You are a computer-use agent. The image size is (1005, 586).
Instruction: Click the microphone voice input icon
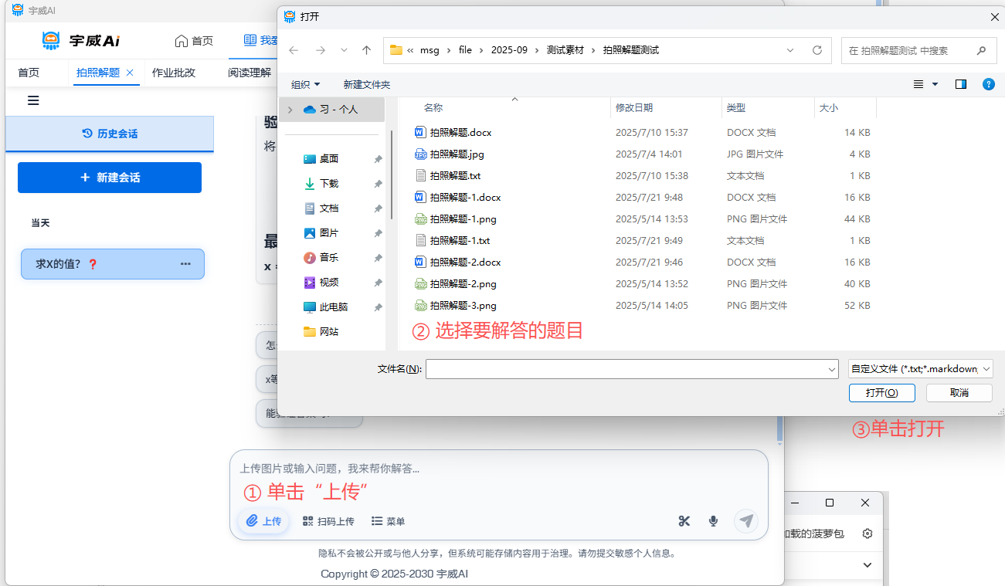tap(714, 521)
